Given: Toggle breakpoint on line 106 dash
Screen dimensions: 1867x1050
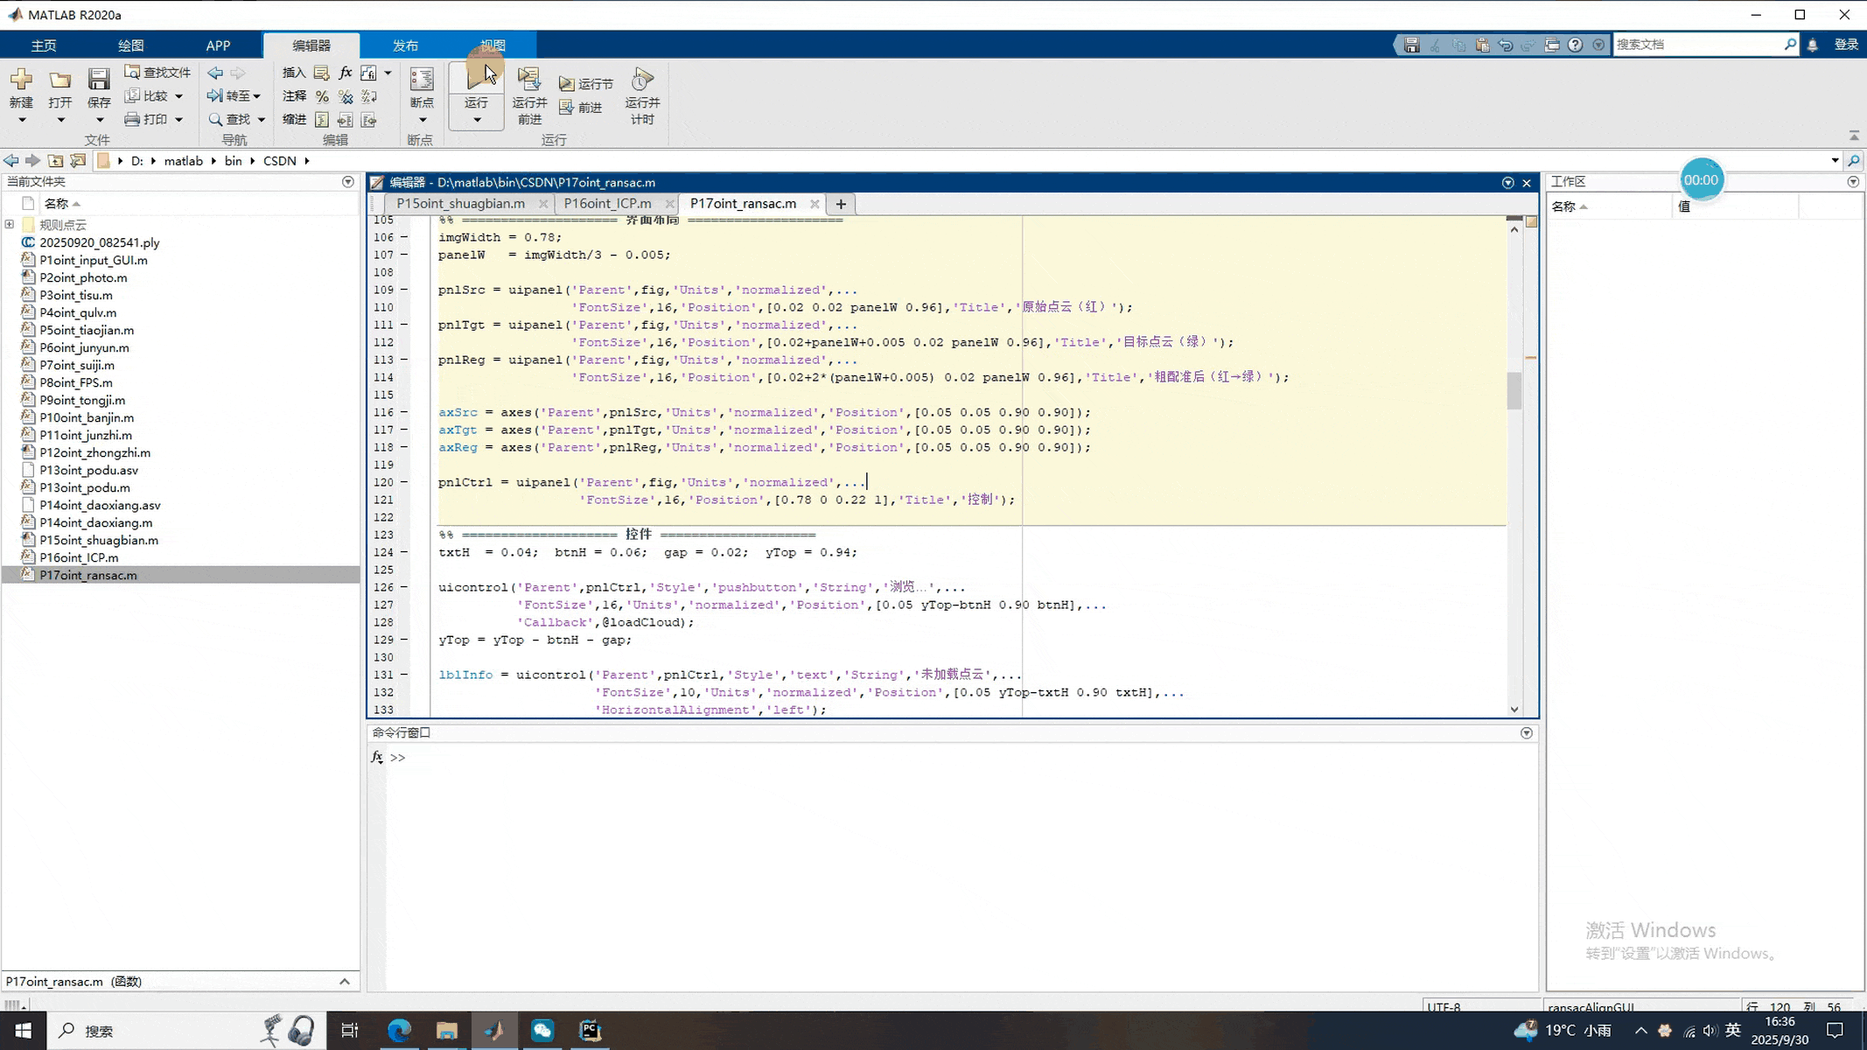Looking at the screenshot, I should pyautogui.click(x=404, y=237).
